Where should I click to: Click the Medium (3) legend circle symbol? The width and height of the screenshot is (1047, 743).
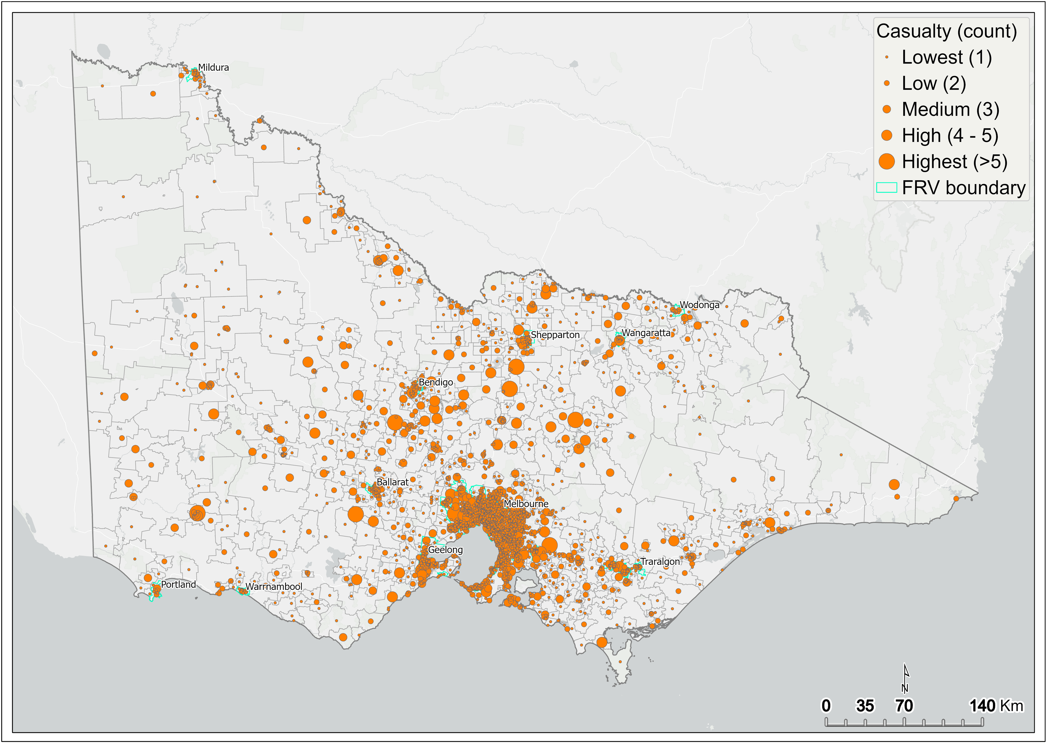[887, 109]
